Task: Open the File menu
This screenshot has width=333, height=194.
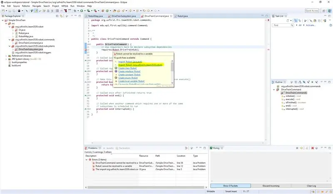Action: coord(3,6)
